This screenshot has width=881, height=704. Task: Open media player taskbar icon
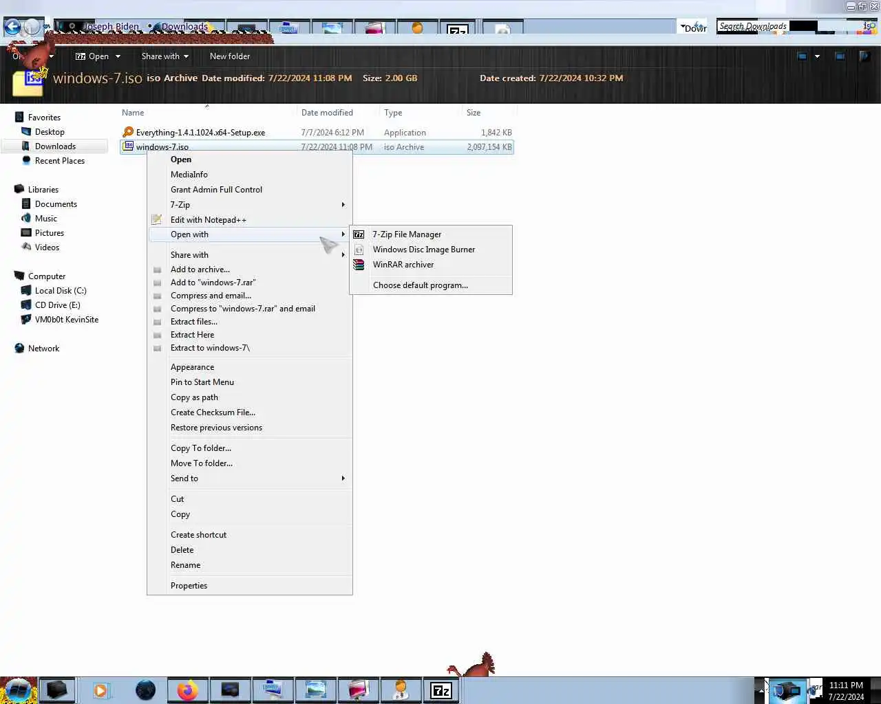(x=100, y=690)
